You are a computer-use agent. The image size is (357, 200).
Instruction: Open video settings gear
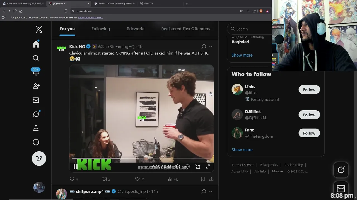pos(188,166)
